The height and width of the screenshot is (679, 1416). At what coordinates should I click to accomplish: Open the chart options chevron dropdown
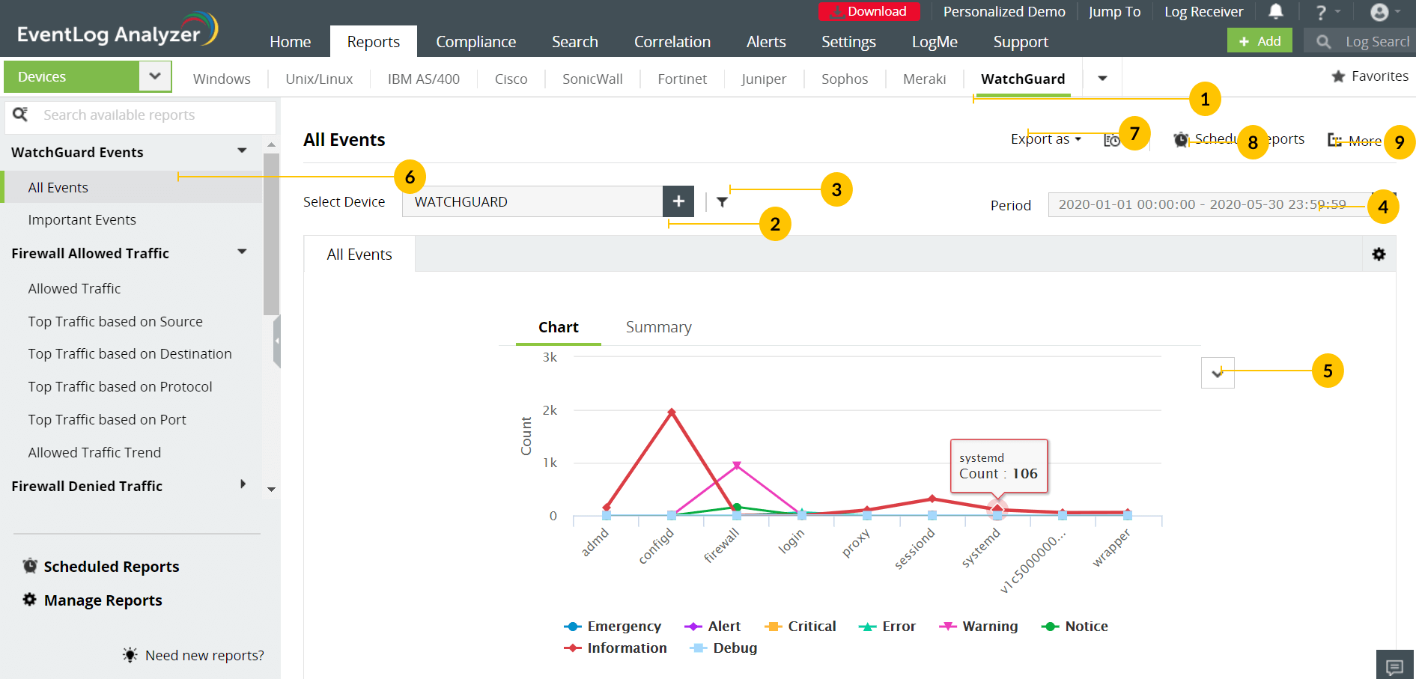point(1218,372)
